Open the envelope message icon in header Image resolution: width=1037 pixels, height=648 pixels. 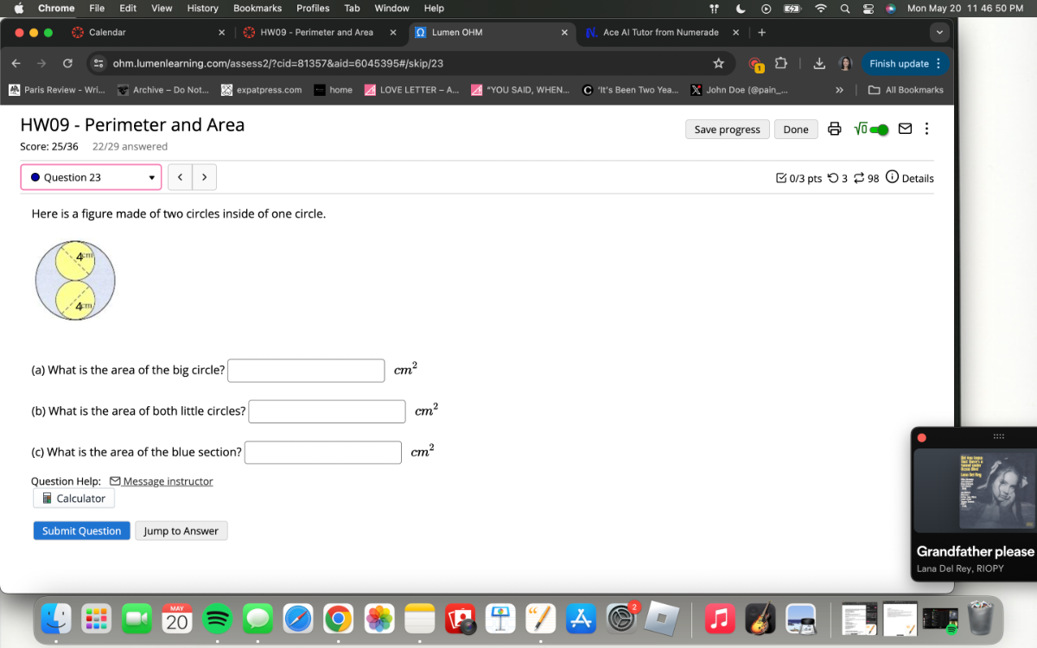(905, 130)
